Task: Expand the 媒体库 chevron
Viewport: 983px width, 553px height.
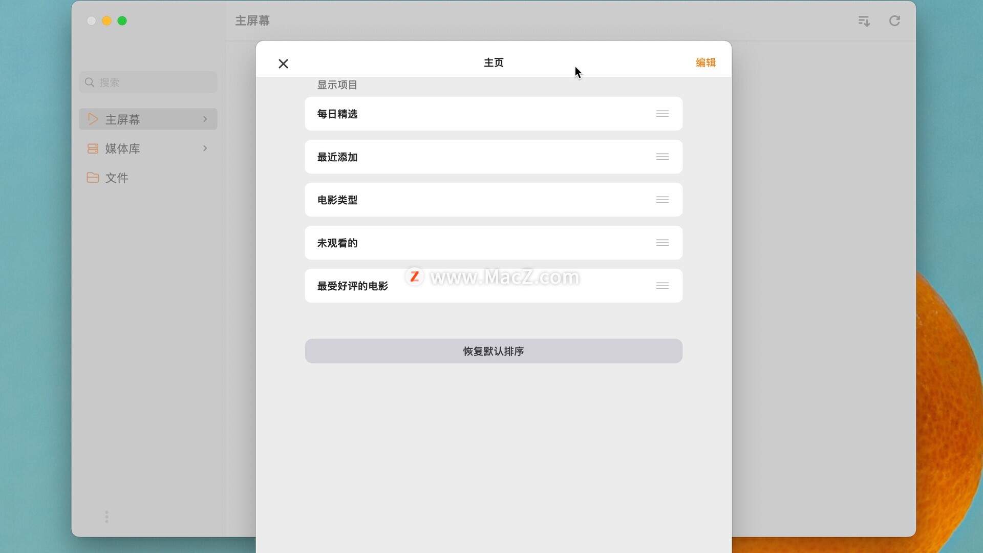Action: (x=205, y=148)
